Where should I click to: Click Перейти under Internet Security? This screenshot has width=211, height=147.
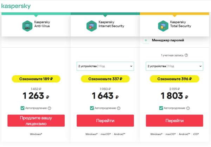(x=105, y=121)
